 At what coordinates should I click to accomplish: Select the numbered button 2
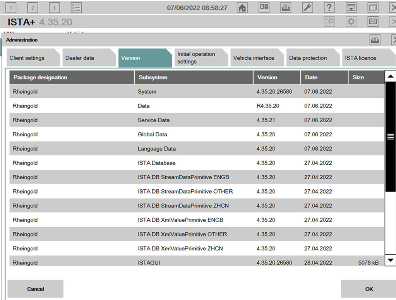[x=33, y=8]
